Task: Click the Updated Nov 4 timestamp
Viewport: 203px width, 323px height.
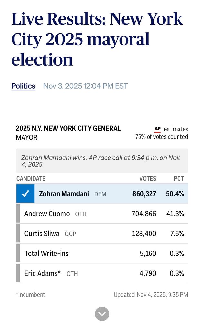Action: point(150,295)
